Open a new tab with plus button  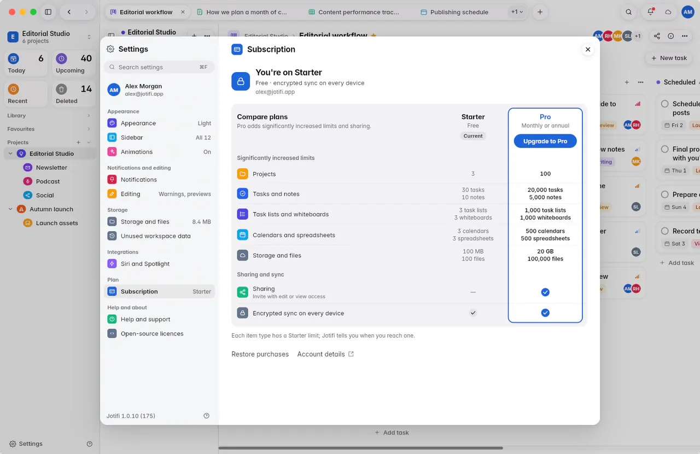(x=540, y=12)
